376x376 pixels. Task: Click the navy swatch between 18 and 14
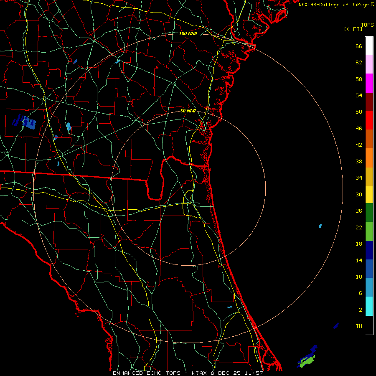pyautogui.click(x=369, y=250)
